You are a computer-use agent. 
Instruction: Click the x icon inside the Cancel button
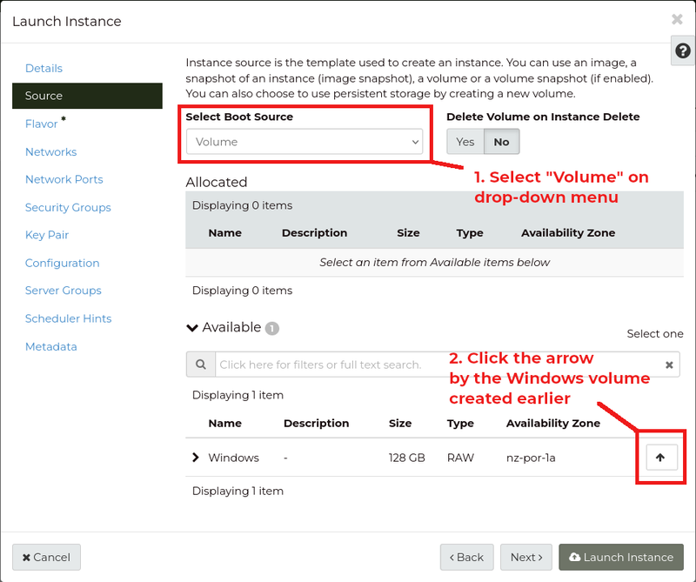[27, 557]
